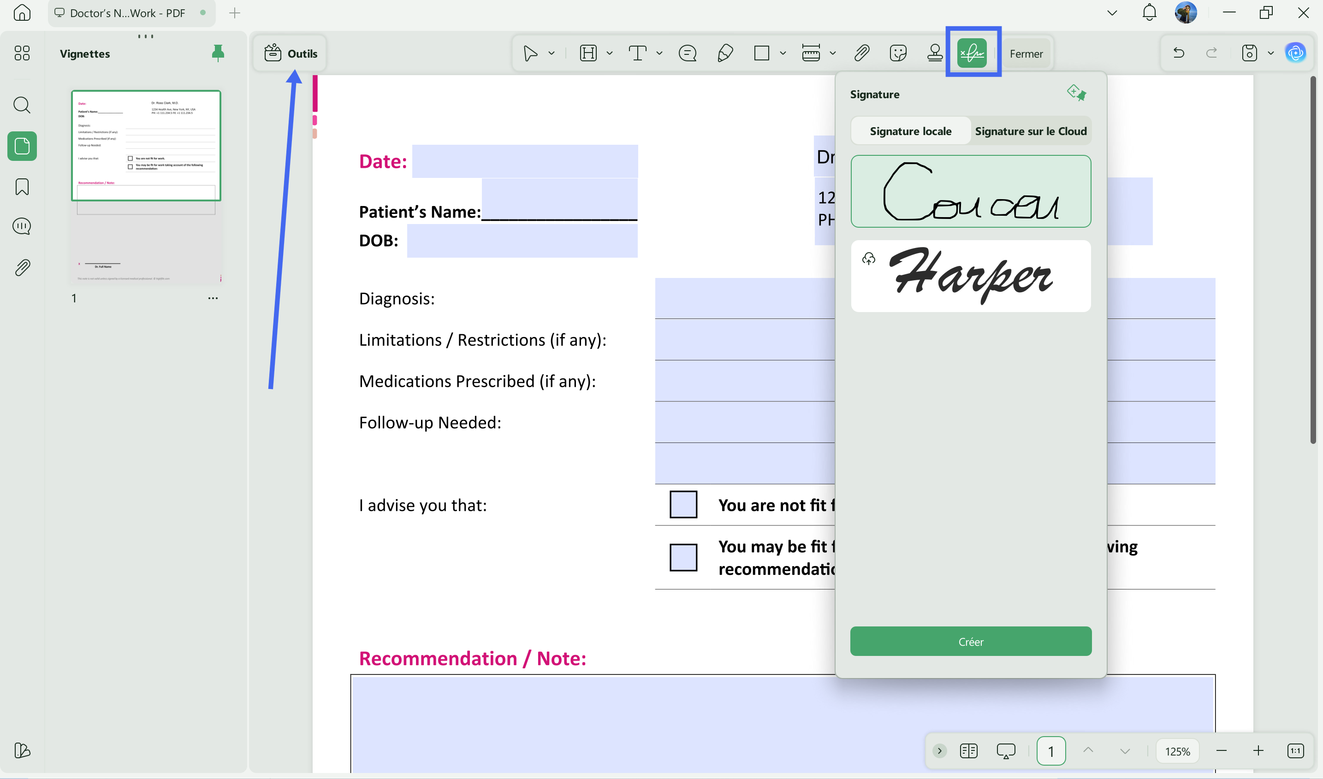Go to the next page arrow

point(1125,751)
